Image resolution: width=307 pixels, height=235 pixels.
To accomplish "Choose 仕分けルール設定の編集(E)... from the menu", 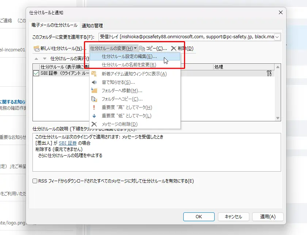I will pos(135,56).
